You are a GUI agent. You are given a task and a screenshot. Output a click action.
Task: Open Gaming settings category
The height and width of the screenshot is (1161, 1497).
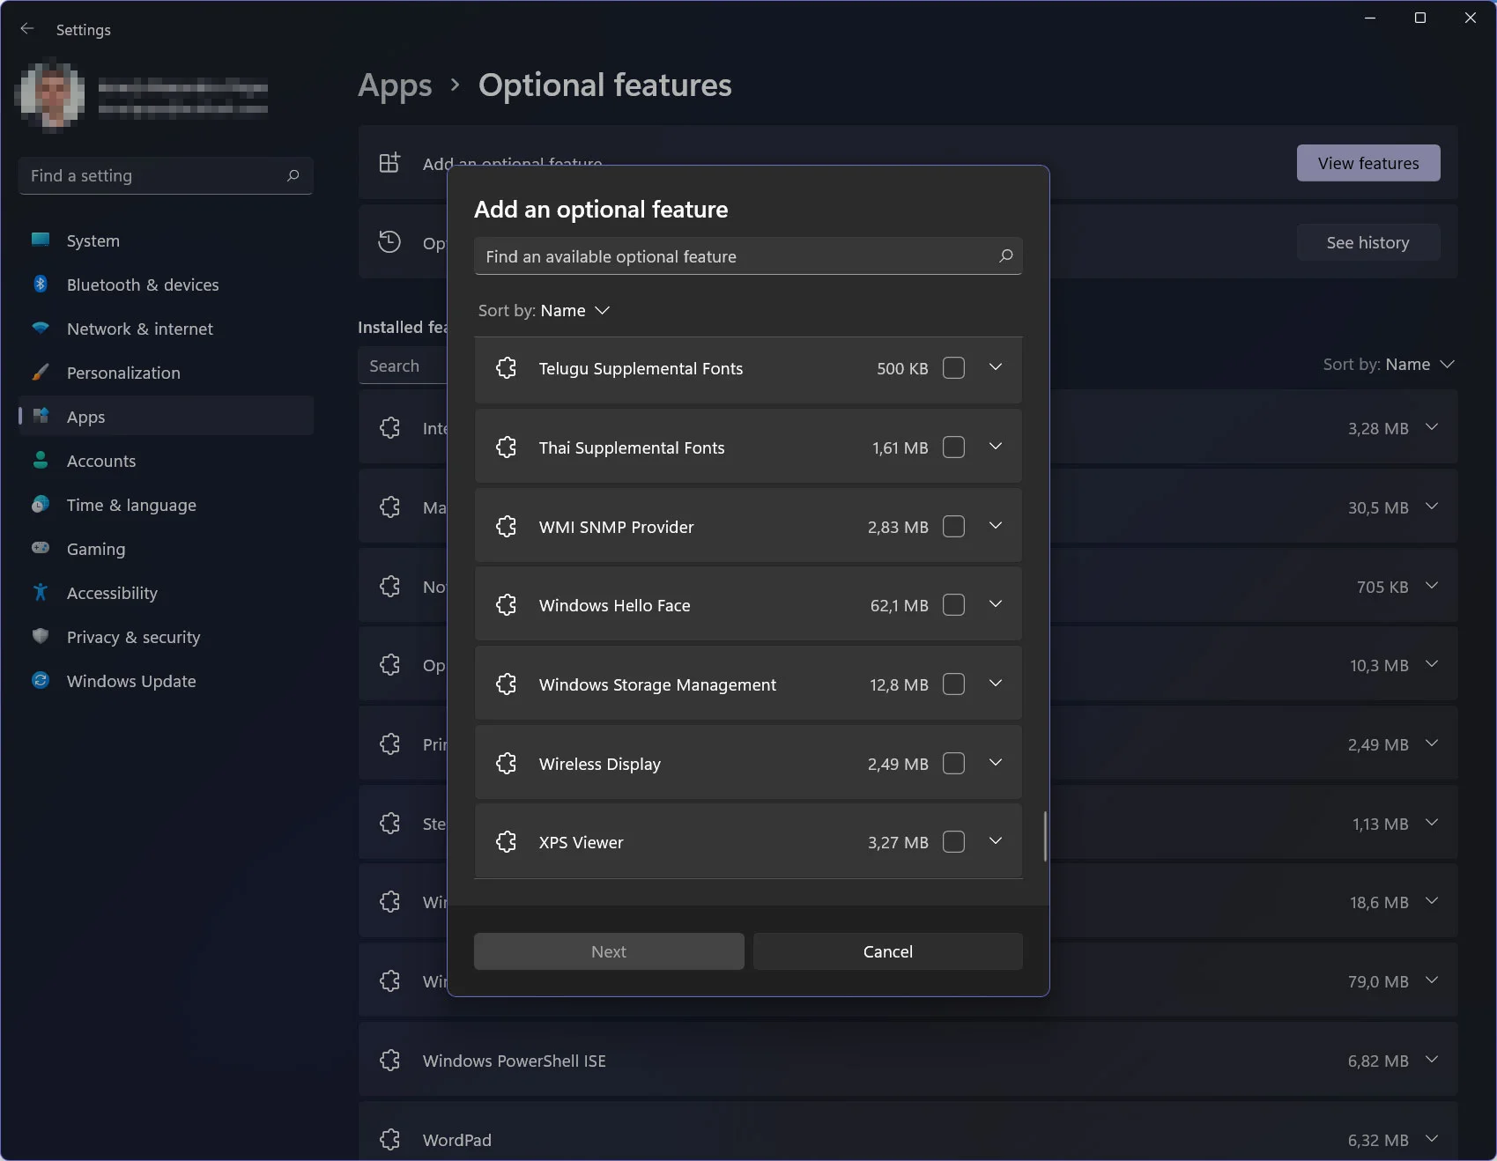pos(166,549)
